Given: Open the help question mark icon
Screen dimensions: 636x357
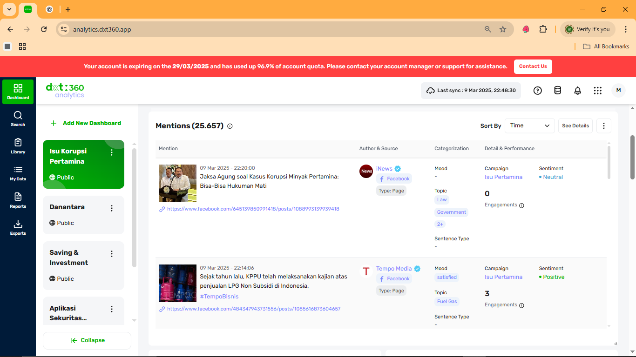Looking at the screenshot, I should point(537,91).
